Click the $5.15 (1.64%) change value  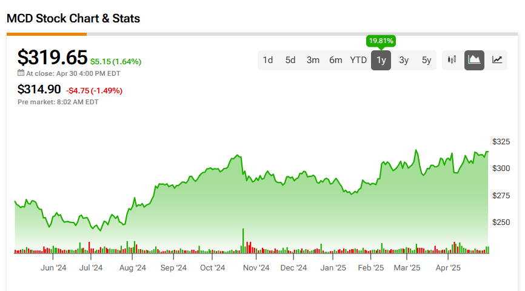116,62
